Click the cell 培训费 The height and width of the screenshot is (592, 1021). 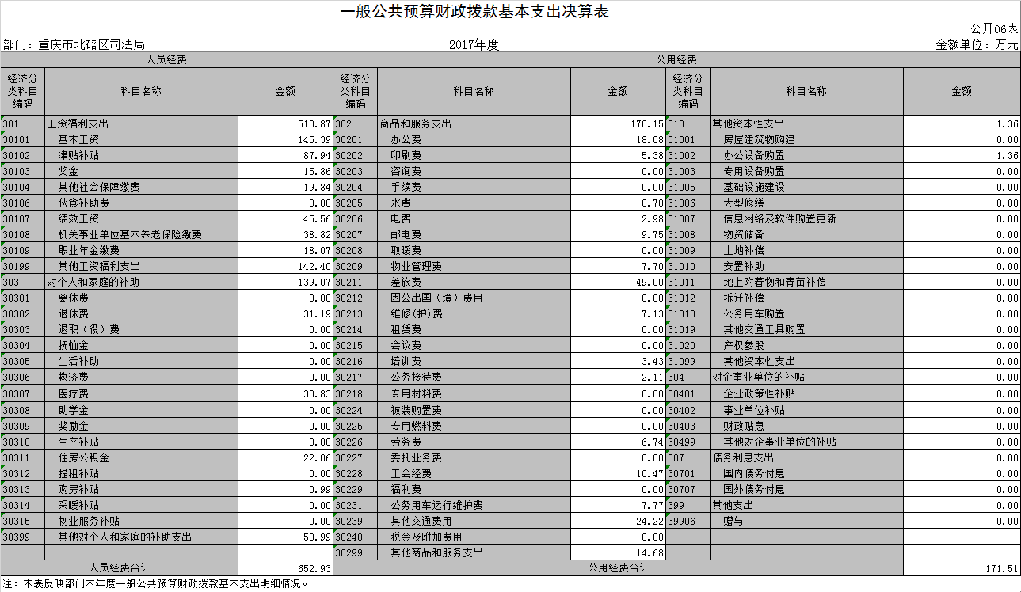[x=474, y=362]
